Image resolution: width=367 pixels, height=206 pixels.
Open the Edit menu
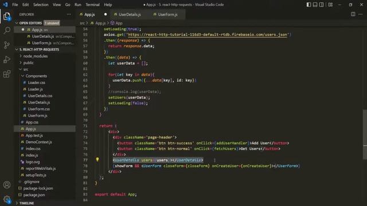[25, 5]
